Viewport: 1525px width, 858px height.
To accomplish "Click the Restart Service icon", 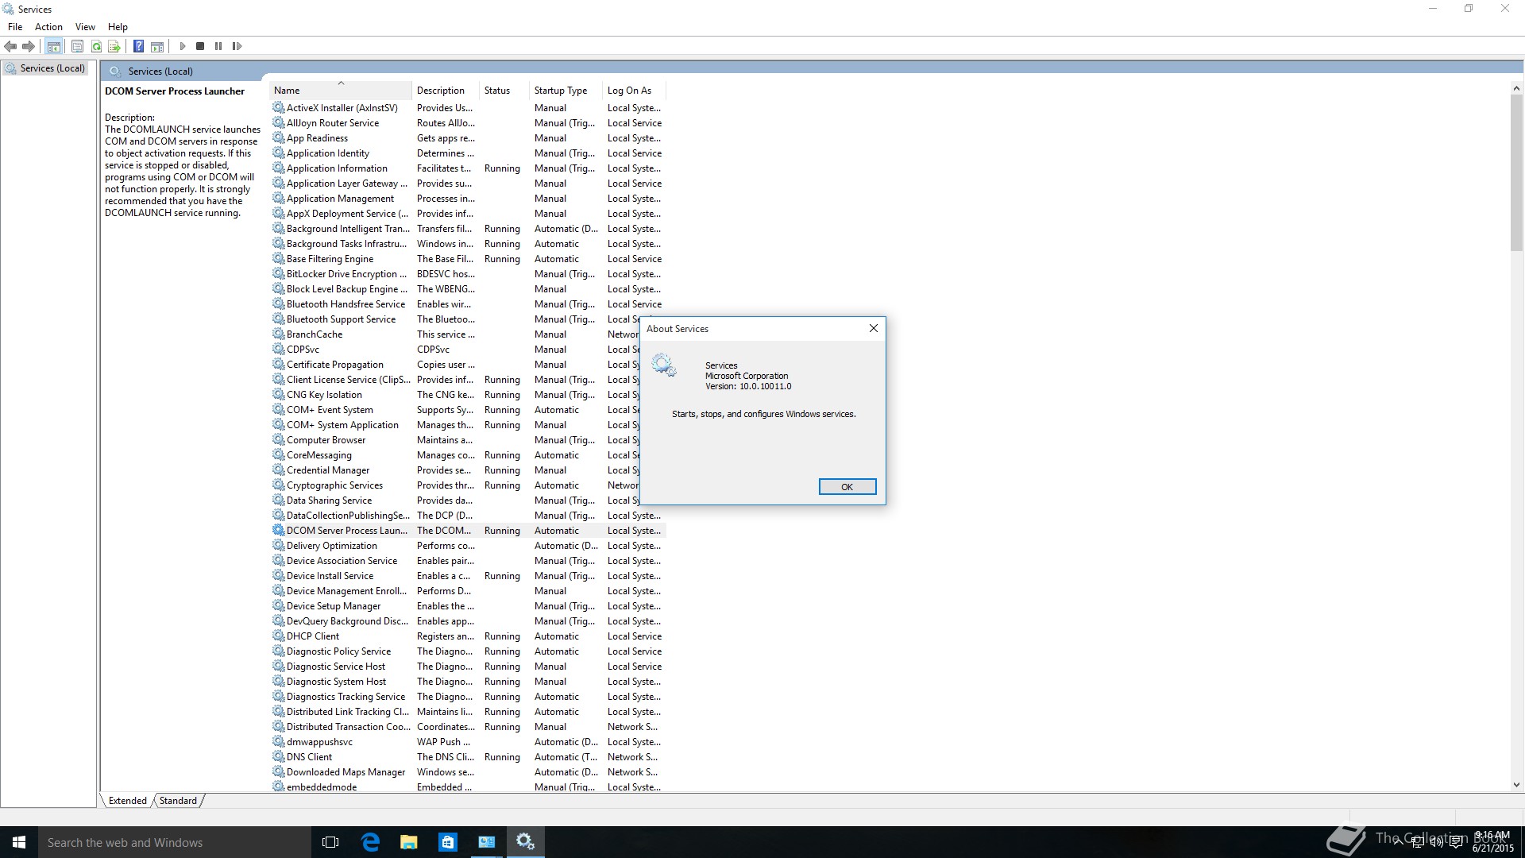I will tap(237, 46).
